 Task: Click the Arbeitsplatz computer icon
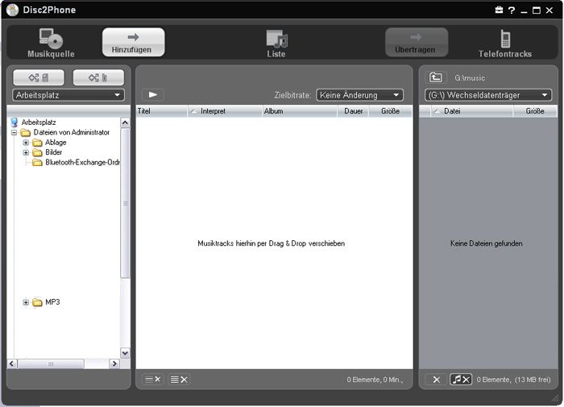click(x=15, y=123)
